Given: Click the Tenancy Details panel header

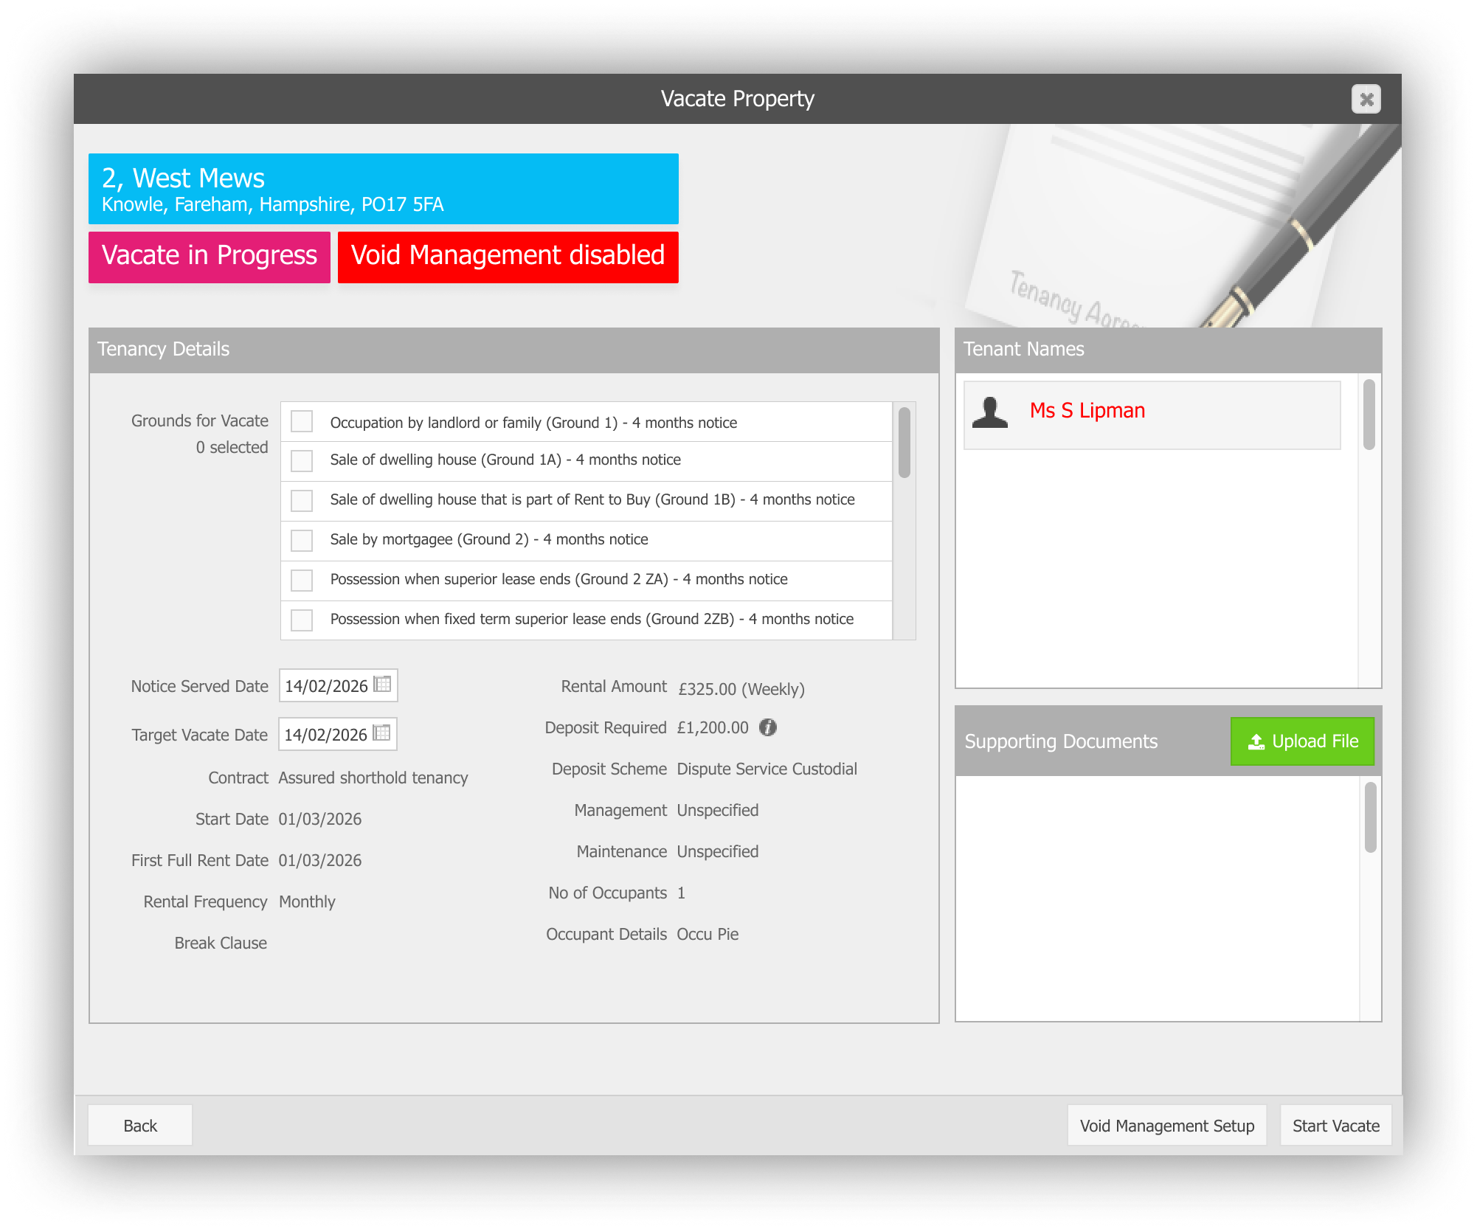Looking at the screenshot, I should [x=513, y=350].
